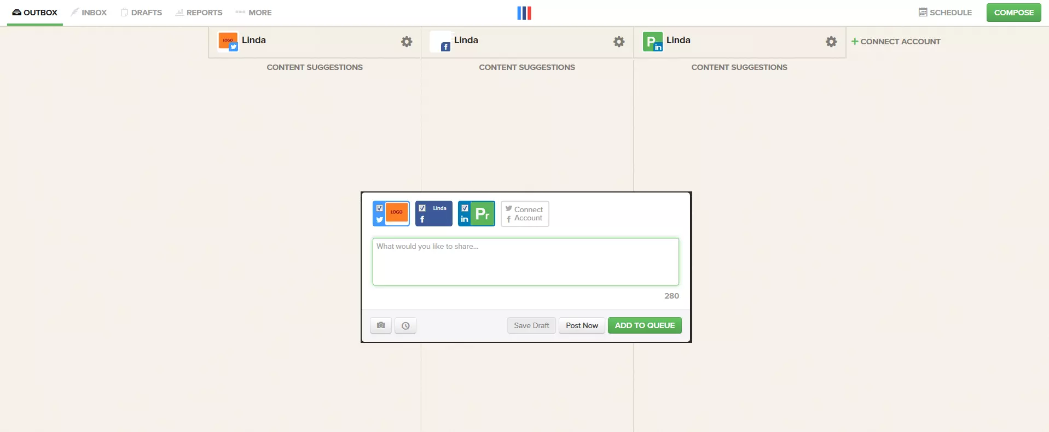Click the green Compose button
Viewport: 1049px width, 432px height.
pos(1013,13)
